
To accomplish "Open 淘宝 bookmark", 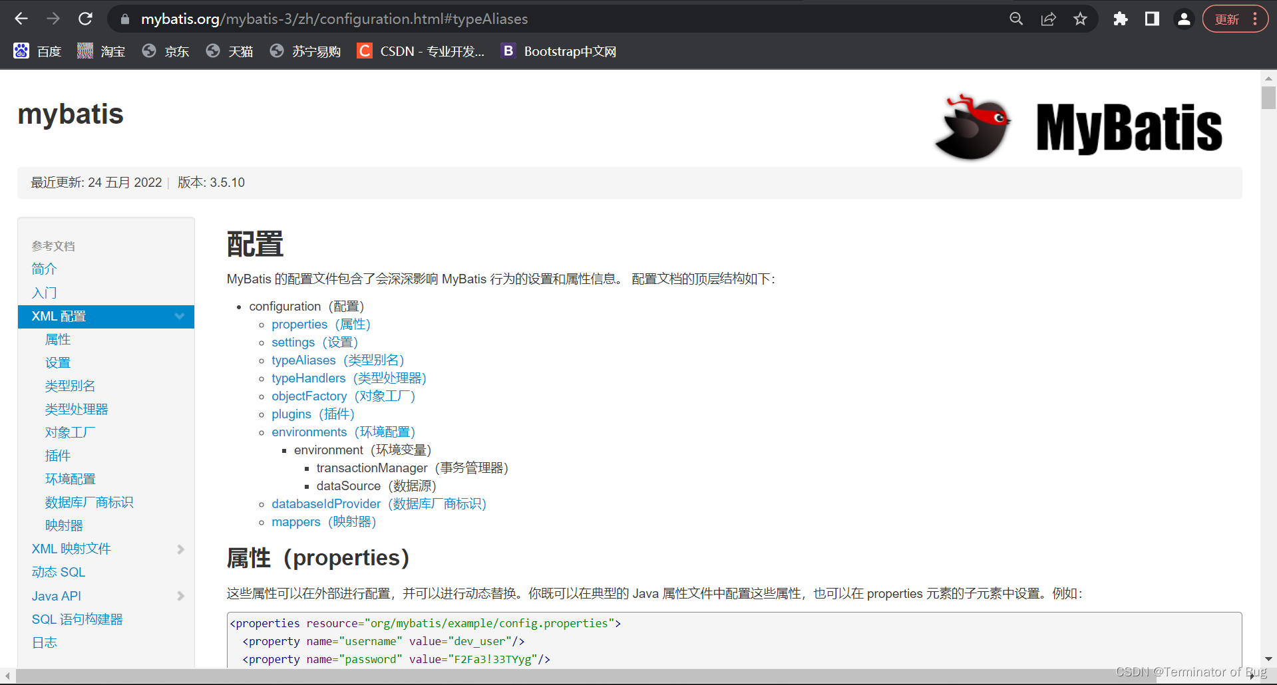I will click(x=101, y=51).
